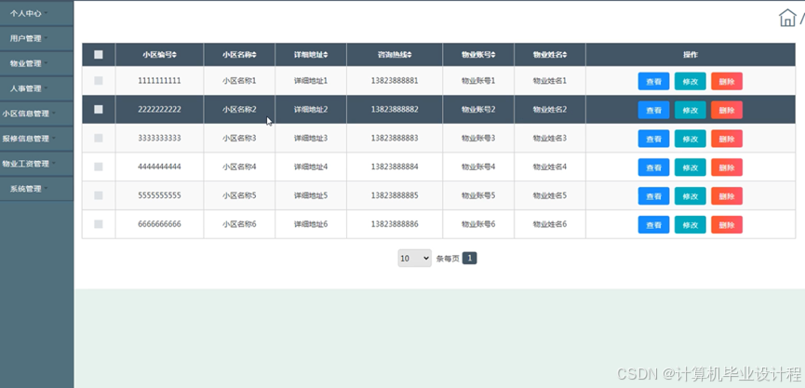Click the 物业姓名6 cell

pyautogui.click(x=550, y=224)
